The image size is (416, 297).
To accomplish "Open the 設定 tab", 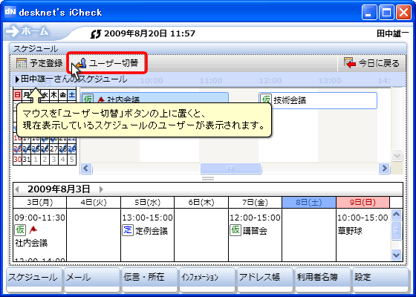I will pos(380,280).
